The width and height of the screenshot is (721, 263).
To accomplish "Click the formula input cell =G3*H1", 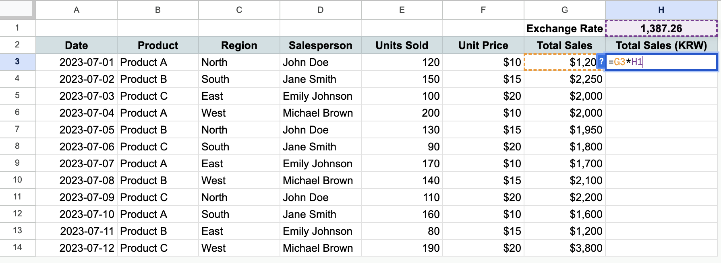I will point(661,62).
